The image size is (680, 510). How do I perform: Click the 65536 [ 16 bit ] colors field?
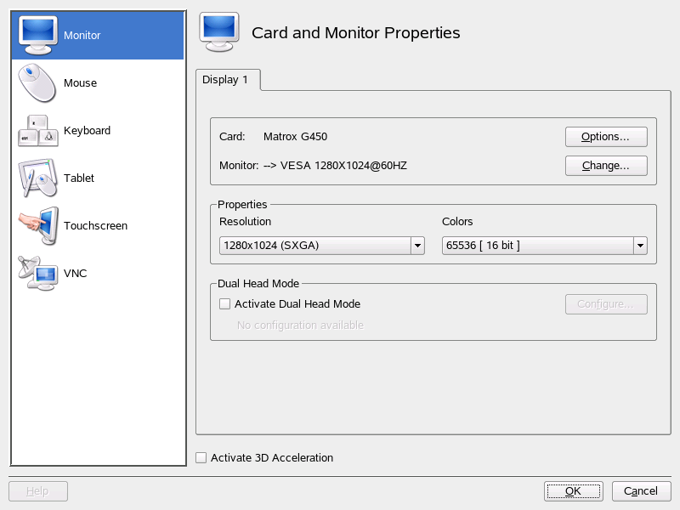pyautogui.click(x=536, y=246)
